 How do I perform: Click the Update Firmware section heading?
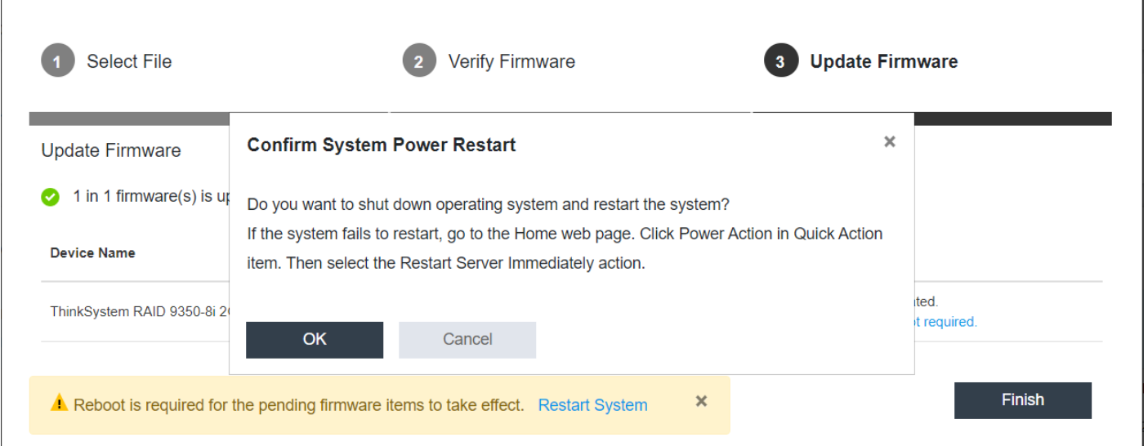(x=111, y=150)
